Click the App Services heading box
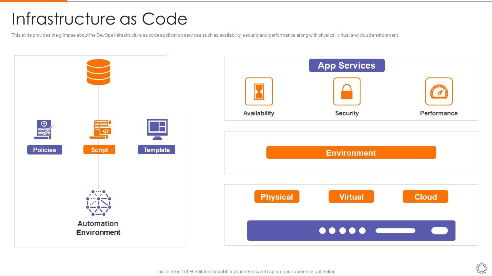The height and width of the screenshot is (276, 492). click(347, 66)
